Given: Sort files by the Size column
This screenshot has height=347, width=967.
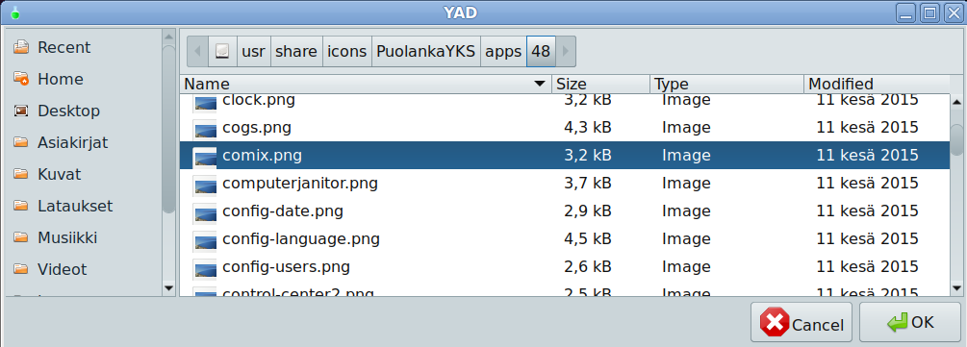Looking at the screenshot, I should [x=600, y=84].
